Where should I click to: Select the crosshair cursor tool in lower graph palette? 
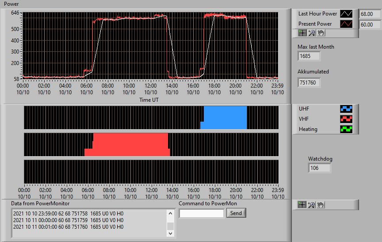click(x=302, y=205)
